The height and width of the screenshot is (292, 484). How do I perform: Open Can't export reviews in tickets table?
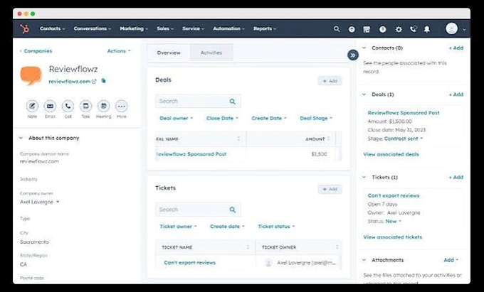point(190,263)
